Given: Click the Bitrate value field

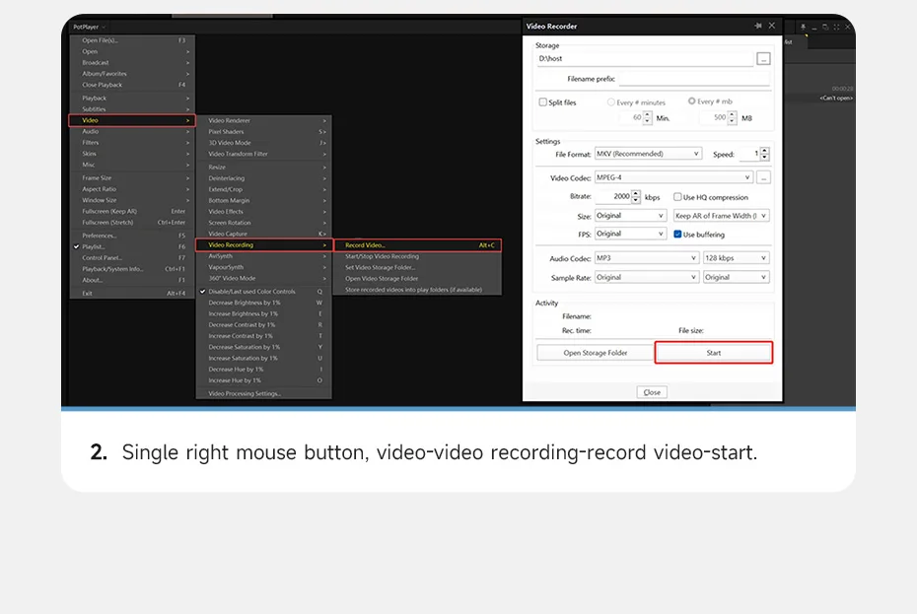Looking at the screenshot, I should coord(613,196).
